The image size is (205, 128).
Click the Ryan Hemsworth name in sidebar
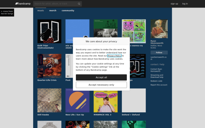point(157,42)
